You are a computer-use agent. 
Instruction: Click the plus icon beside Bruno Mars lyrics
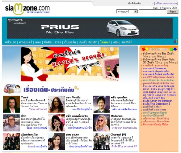point(141,122)
